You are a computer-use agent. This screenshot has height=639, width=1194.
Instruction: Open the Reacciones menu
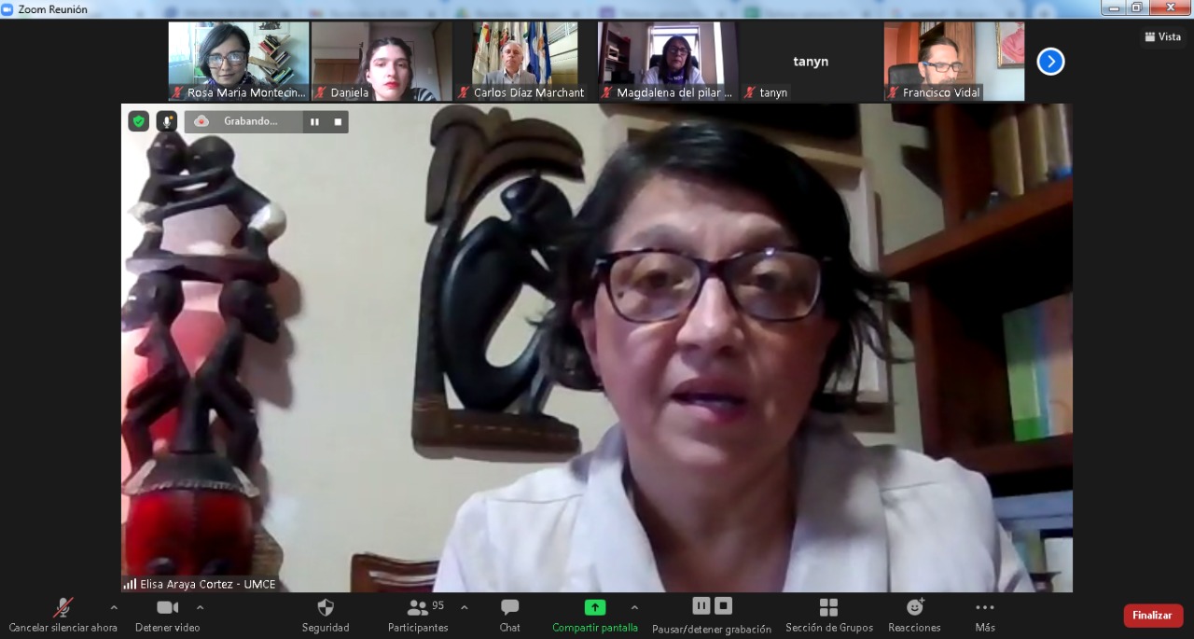[x=914, y=615]
